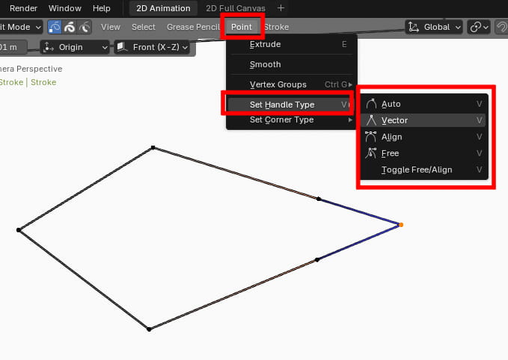This screenshot has width=508, height=360.
Task: Choose the Auto handle type icon
Action: point(371,104)
